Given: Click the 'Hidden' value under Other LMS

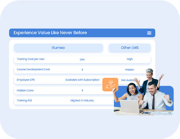Looking at the screenshot, I should tap(129, 70).
